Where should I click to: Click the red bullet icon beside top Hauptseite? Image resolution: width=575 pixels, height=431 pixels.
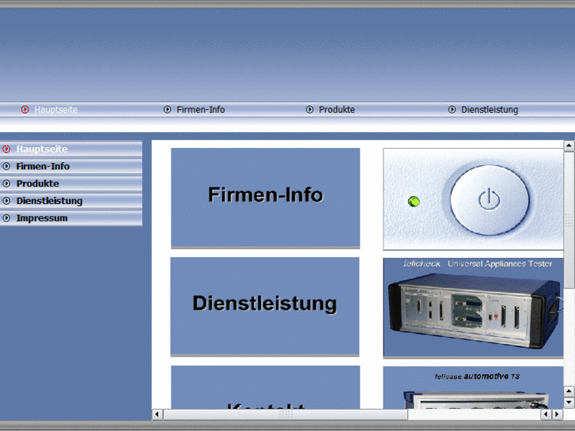coord(25,109)
